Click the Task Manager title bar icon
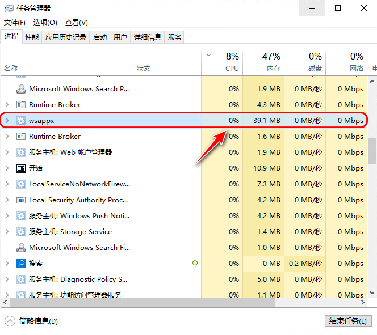377x335 pixels. 9,9
